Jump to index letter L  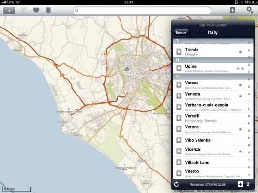point(249,109)
